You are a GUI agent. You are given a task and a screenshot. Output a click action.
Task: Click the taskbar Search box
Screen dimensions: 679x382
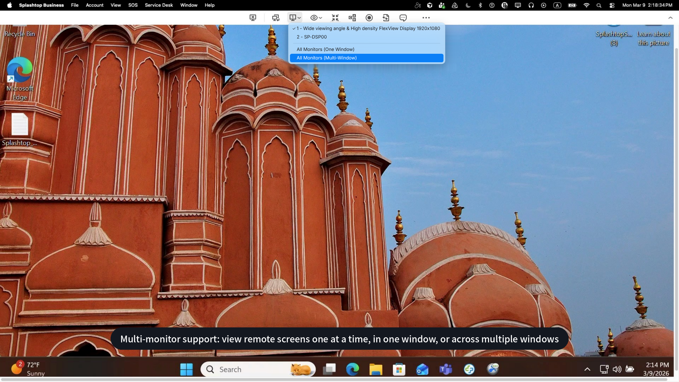point(258,369)
